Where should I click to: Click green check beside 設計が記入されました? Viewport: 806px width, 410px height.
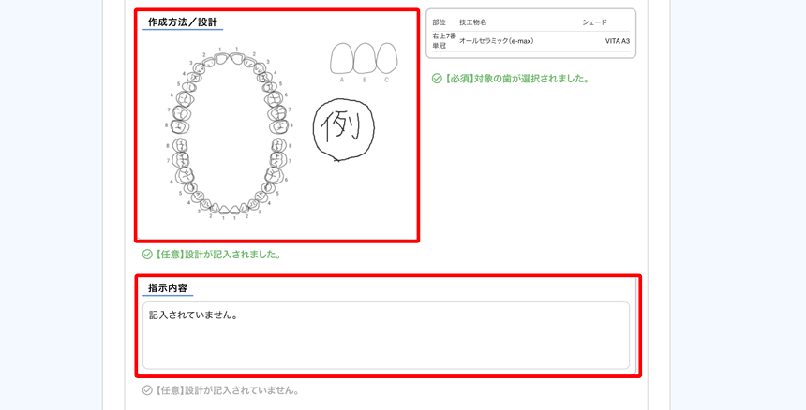point(147,254)
